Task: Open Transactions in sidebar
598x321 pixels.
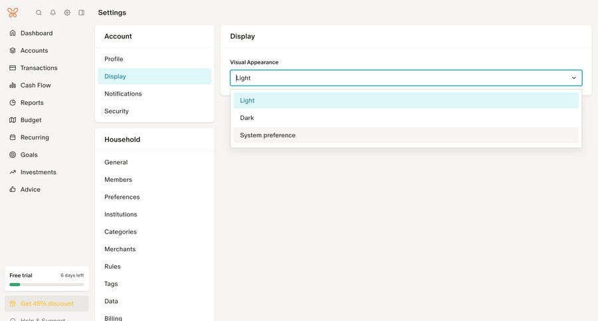Action: pyautogui.click(x=39, y=68)
